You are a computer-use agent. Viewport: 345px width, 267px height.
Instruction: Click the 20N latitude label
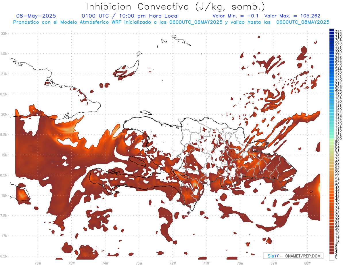click(x=4, y=114)
